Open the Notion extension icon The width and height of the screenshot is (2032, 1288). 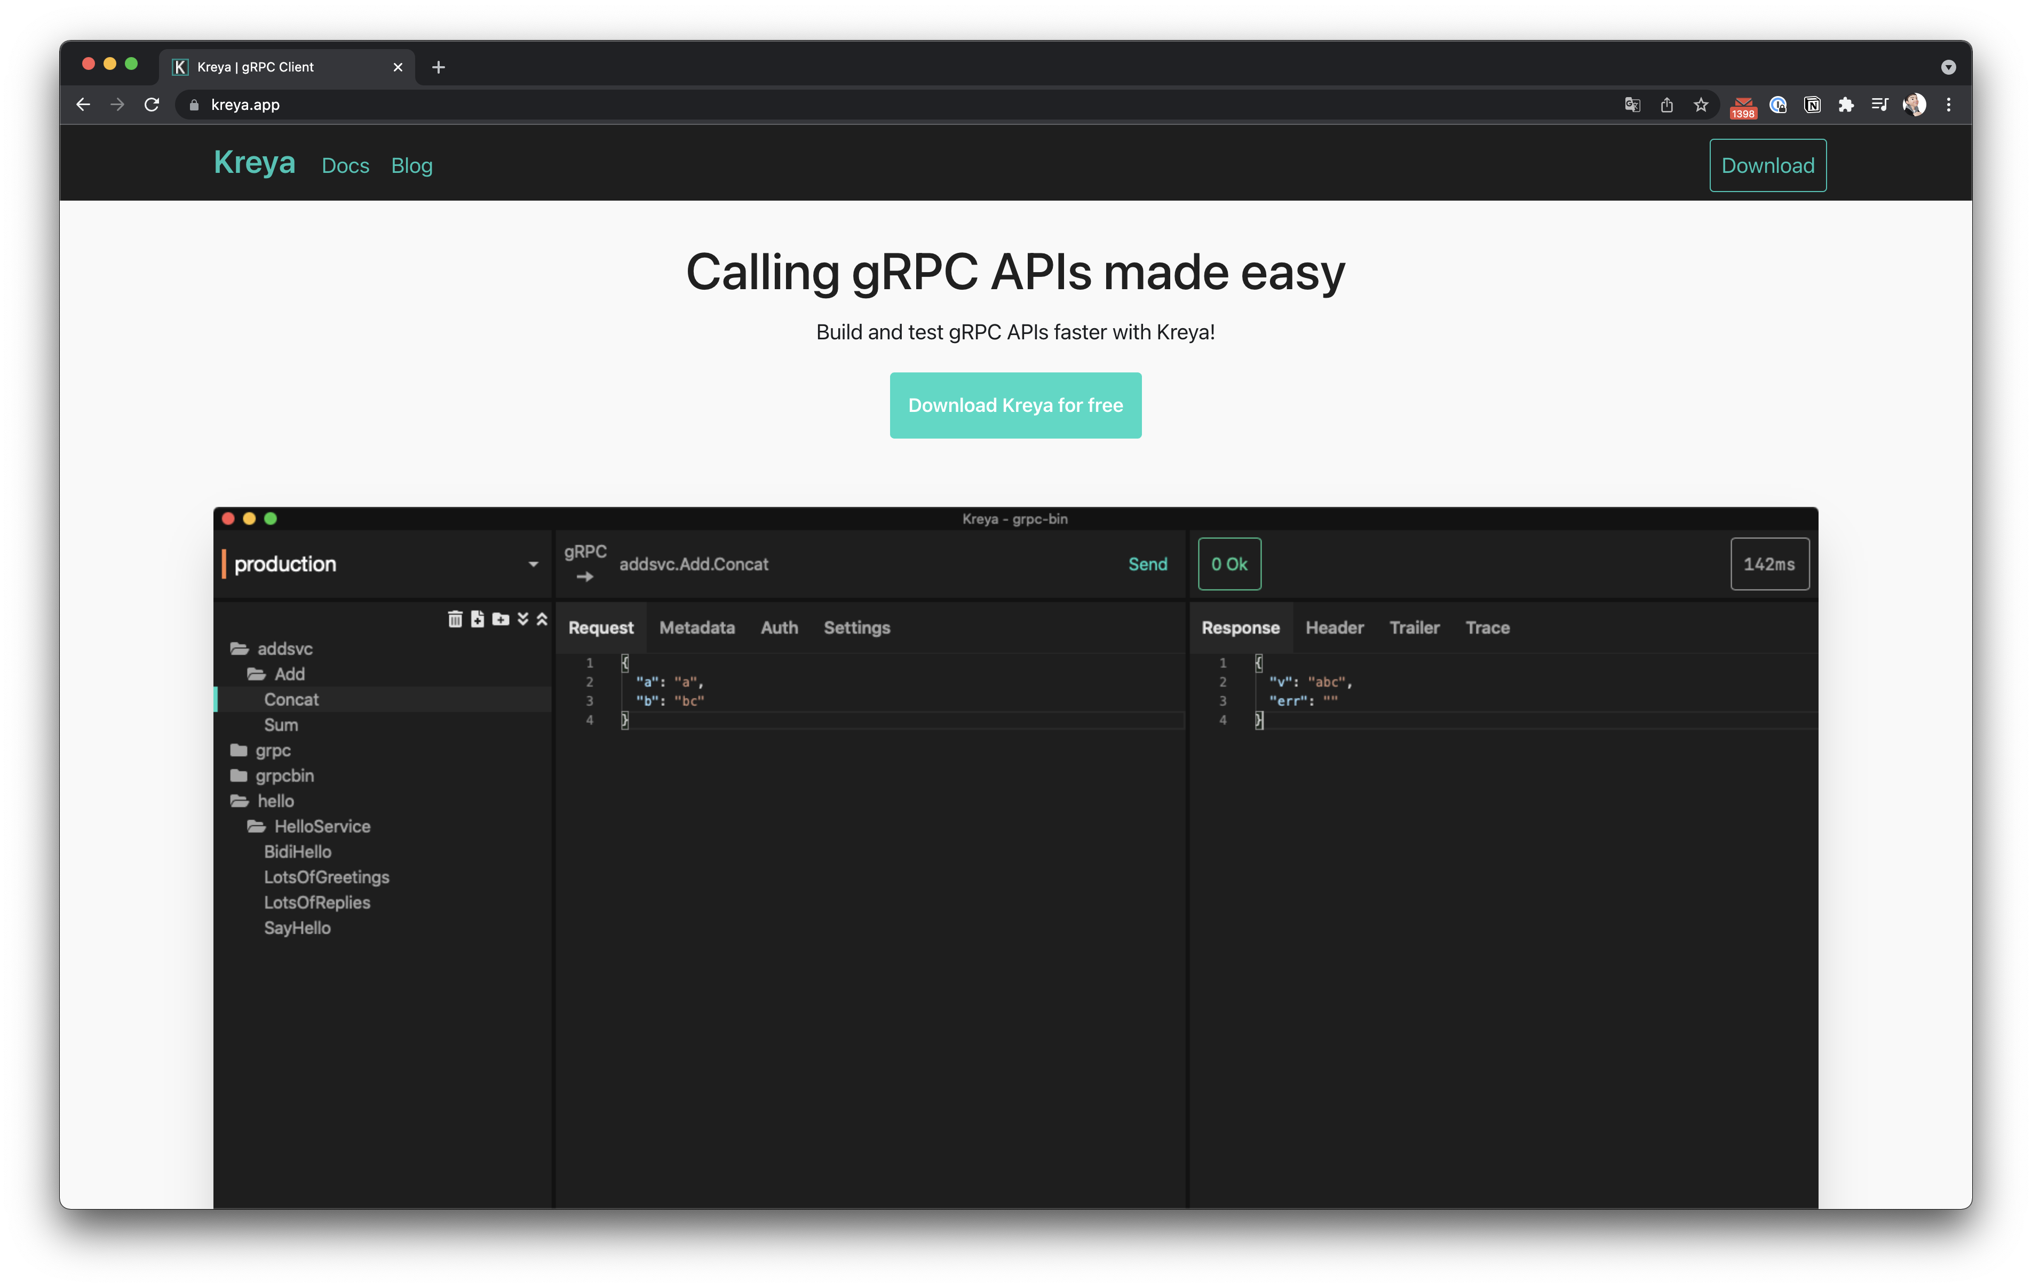tap(1812, 105)
